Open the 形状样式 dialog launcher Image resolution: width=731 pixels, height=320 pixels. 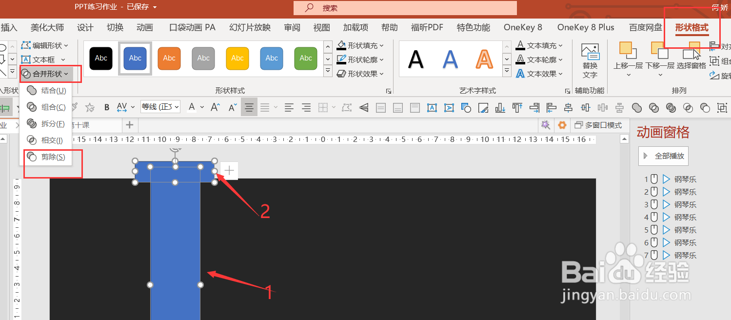pyautogui.click(x=389, y=91)
